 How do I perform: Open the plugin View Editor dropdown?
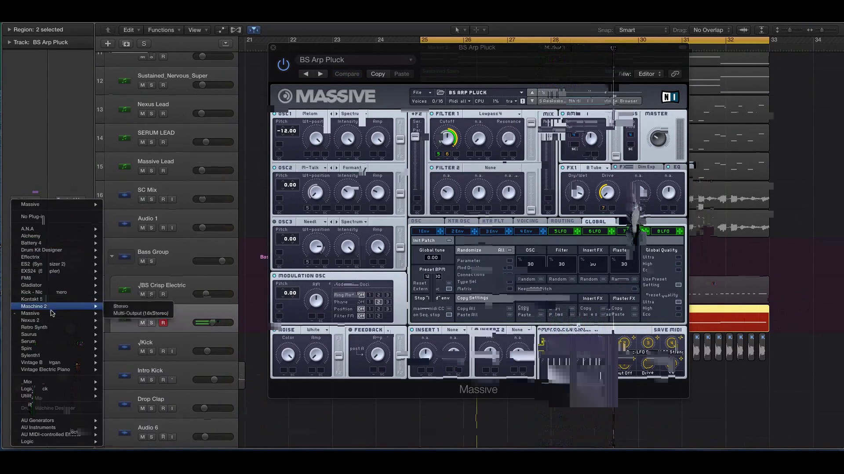click(650, 74)
